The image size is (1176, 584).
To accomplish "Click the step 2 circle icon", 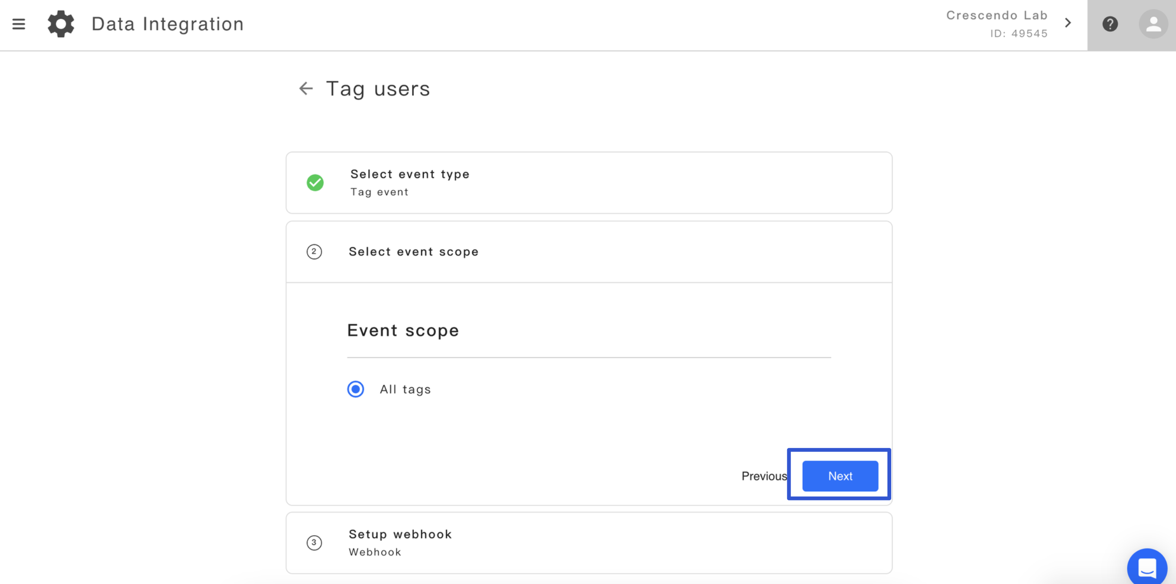I will 314,252.
